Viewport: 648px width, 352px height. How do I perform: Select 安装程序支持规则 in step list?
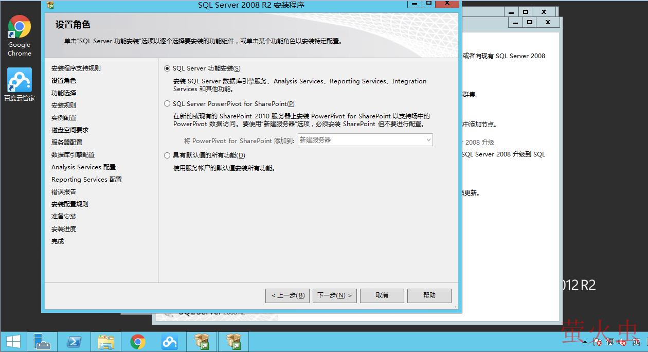click(x=76, y=68)
